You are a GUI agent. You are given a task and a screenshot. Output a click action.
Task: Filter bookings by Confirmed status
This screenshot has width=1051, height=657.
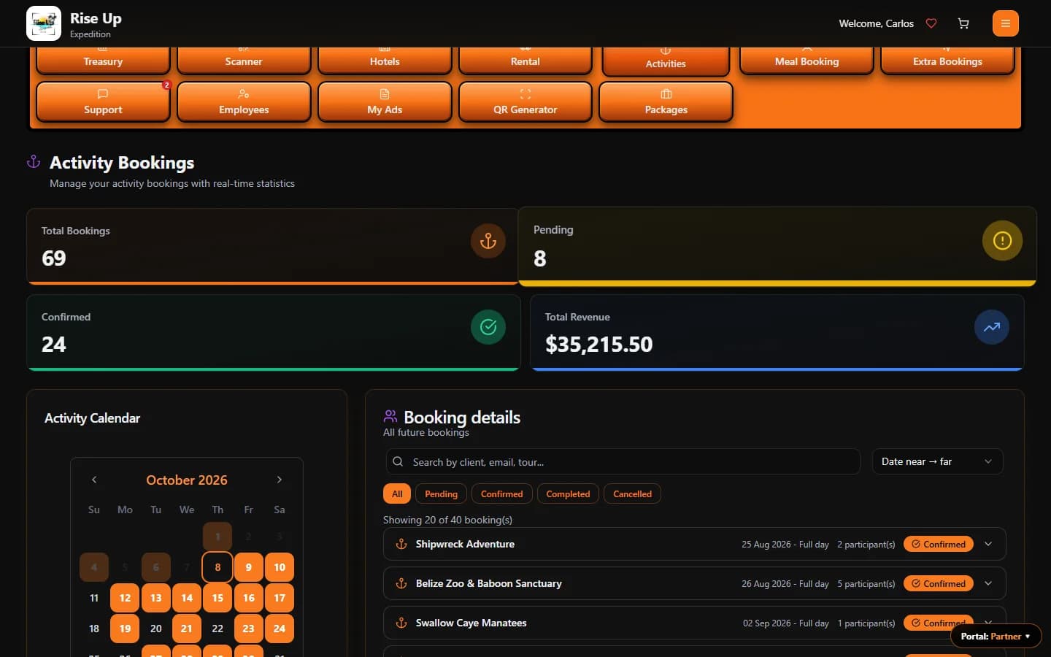[502, 493]
